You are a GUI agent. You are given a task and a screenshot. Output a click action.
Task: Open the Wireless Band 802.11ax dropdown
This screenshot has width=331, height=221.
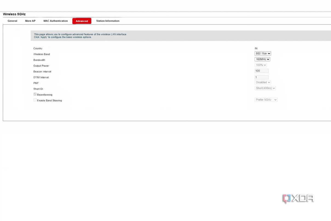pos(263,53)
